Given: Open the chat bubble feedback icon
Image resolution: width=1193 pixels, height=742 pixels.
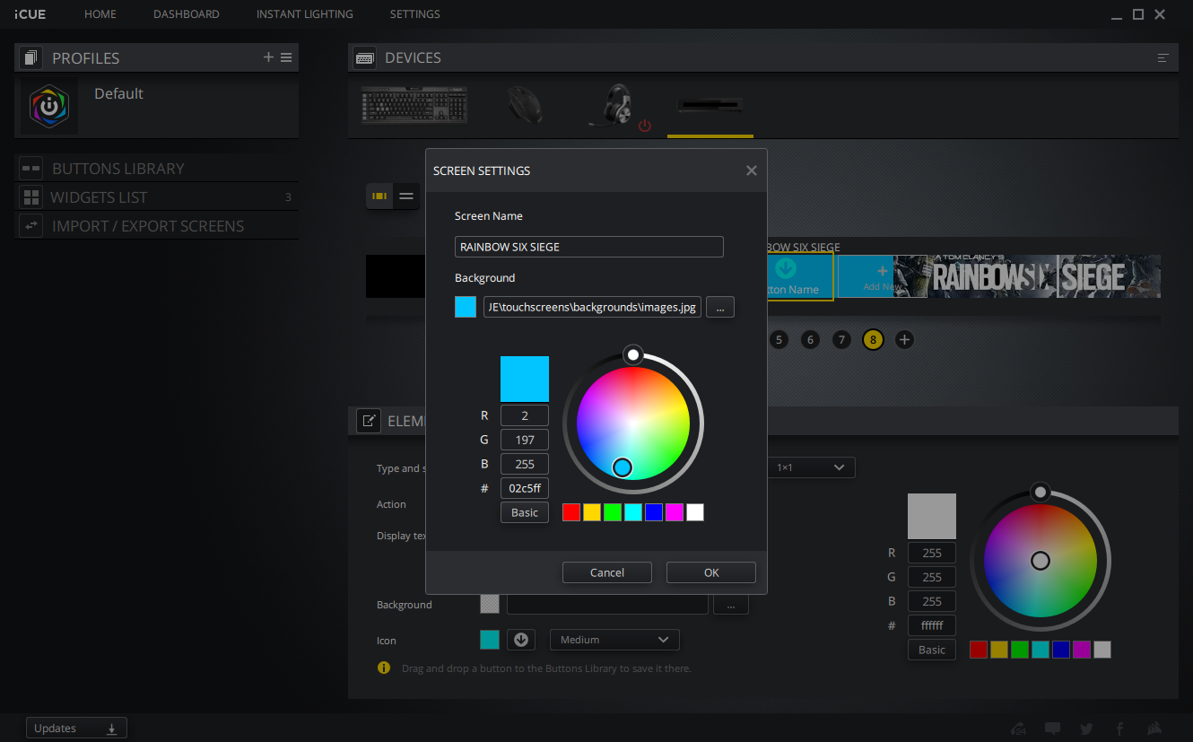Looking at the screenshot, I should click(1053, 729).
